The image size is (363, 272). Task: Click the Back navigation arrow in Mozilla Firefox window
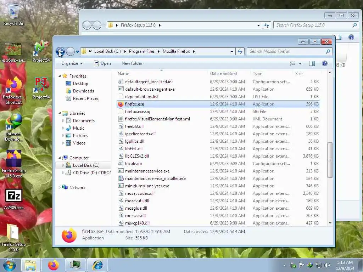(60, 51)
